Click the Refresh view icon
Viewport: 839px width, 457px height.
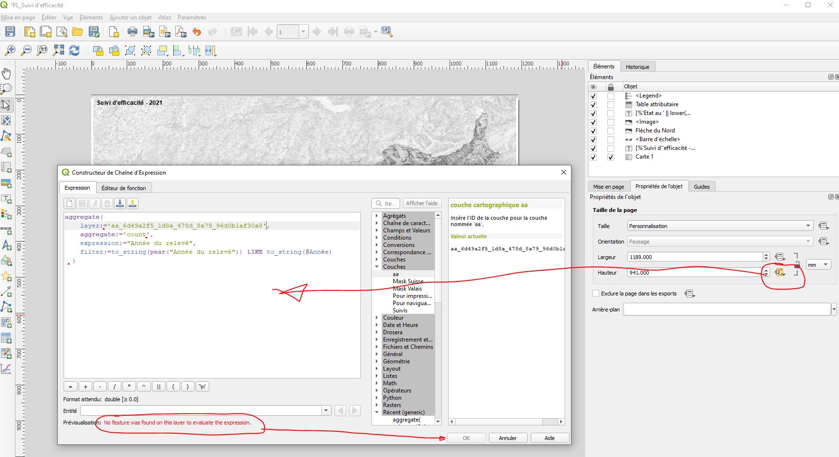(x=74, y=50)
